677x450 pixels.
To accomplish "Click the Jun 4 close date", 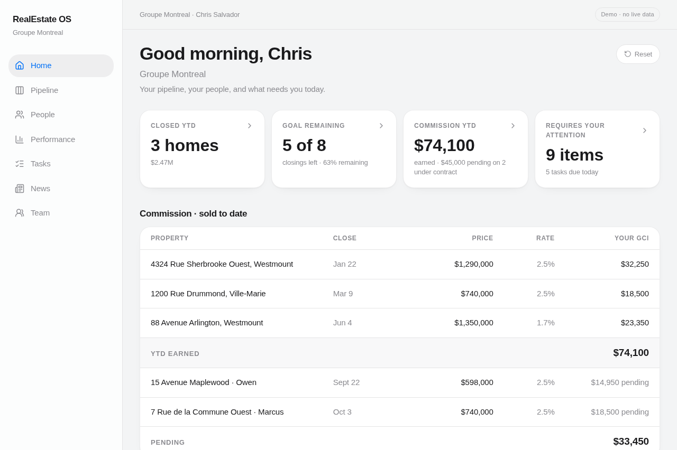I will 342,323.
